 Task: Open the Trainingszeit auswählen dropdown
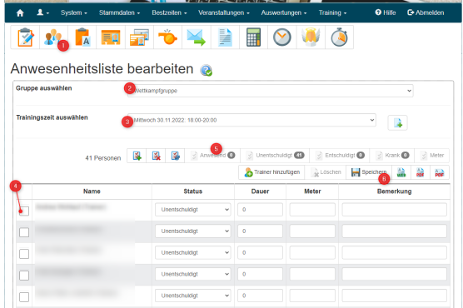pos(251,120)
